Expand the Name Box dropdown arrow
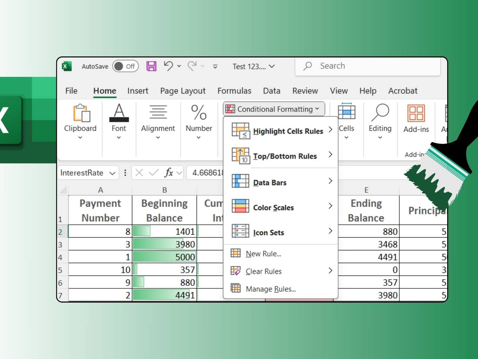This screenshot has height=359, width=478. click(x=112, y=173)
